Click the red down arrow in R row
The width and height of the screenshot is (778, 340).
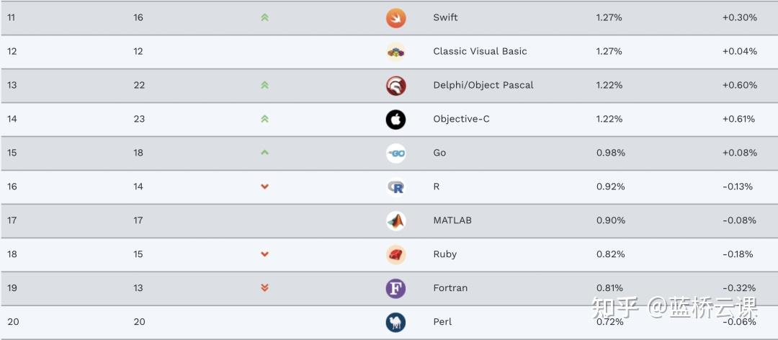point(264,187)
